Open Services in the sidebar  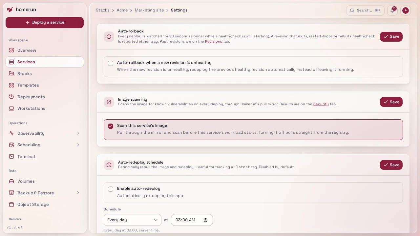45,62
